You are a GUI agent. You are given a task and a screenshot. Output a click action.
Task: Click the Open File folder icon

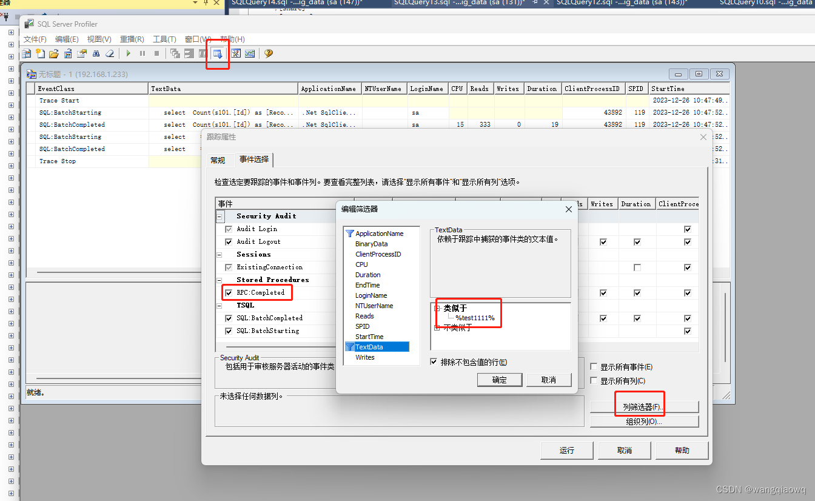(x=54, y=53)
